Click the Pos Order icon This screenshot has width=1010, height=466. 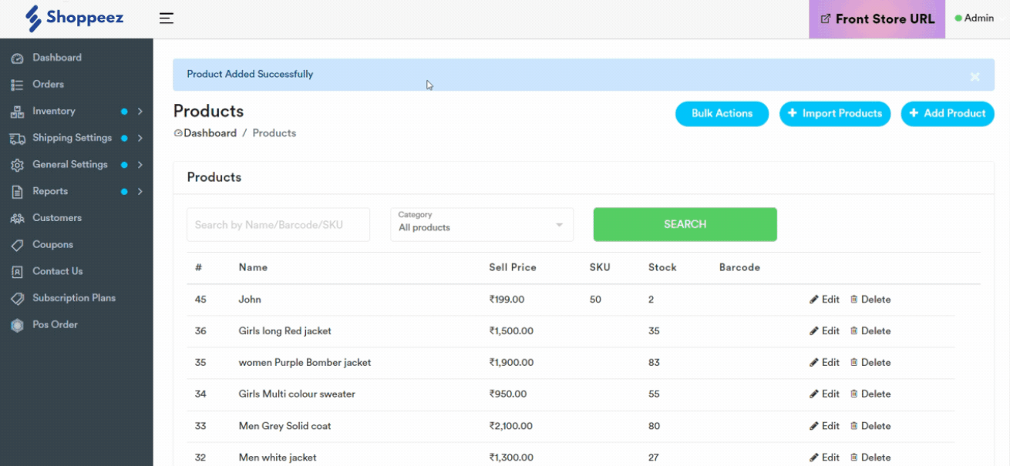17,325
